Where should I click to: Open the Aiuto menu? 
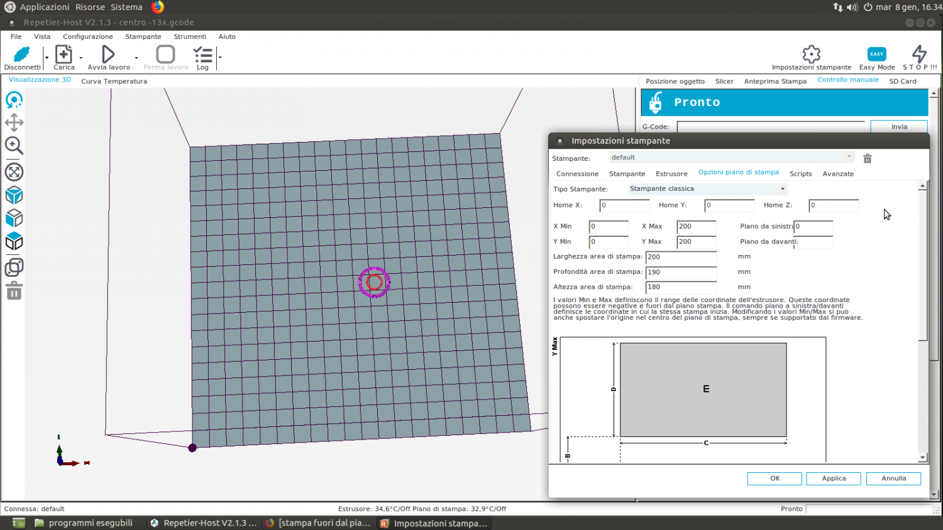(x=227, y=36)
